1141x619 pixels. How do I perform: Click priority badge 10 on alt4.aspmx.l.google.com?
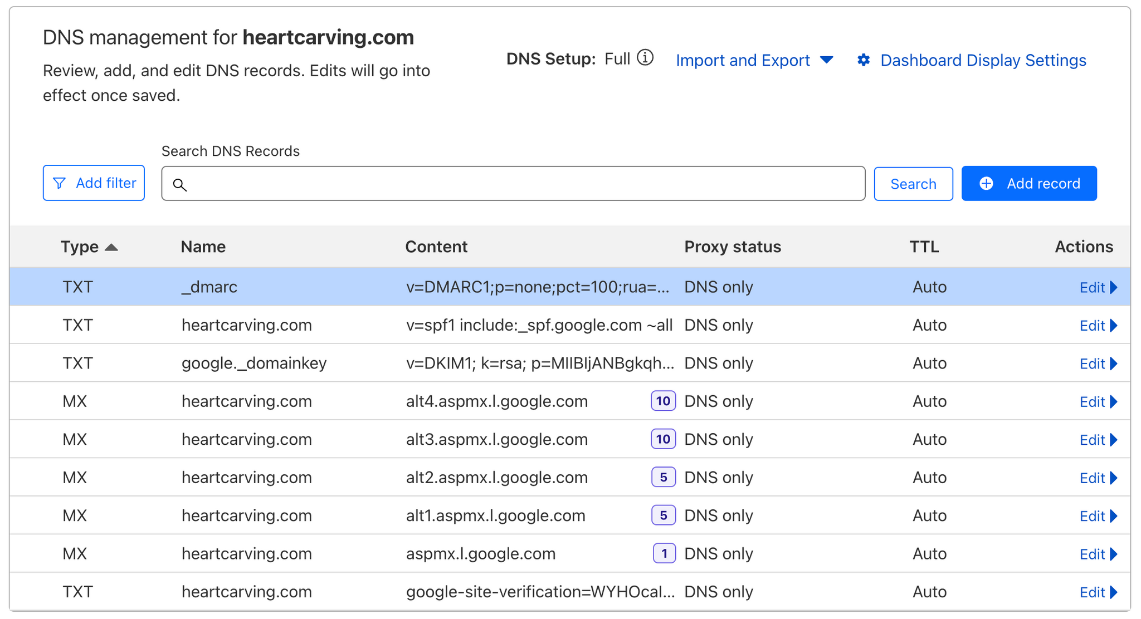(663, 401)
